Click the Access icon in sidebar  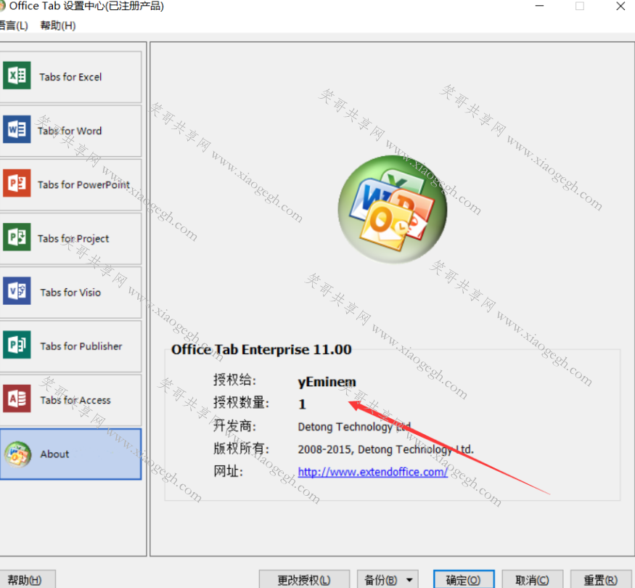click(x=17, y=399)
